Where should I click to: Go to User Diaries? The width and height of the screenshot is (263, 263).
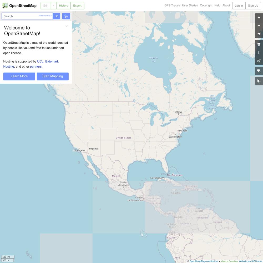pos(190,5)
